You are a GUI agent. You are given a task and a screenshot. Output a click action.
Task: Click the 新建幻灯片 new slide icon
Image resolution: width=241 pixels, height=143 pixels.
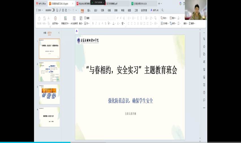pyautogui.click(x=65, y=18)
